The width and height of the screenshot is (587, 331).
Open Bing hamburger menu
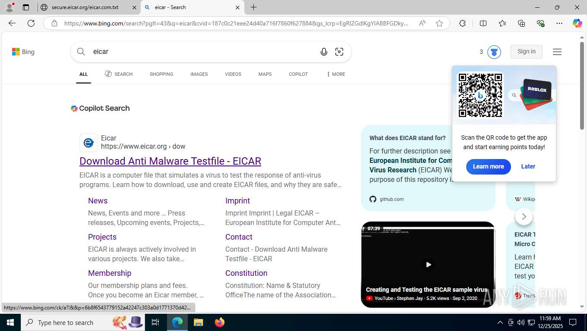click(x=557, y=52)
